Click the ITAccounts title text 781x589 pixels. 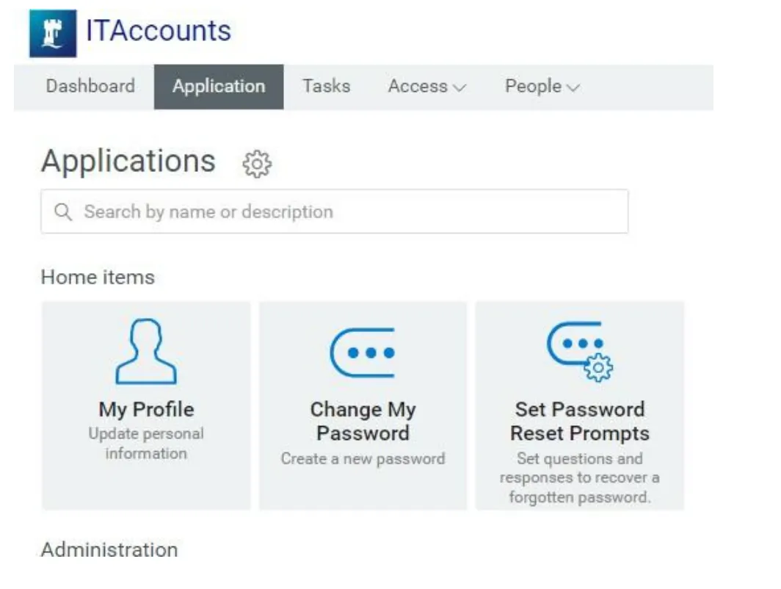coord(159,31)
